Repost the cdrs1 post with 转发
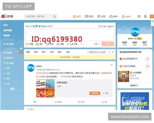This screenshot has height=123, width=154. [58, 102]
